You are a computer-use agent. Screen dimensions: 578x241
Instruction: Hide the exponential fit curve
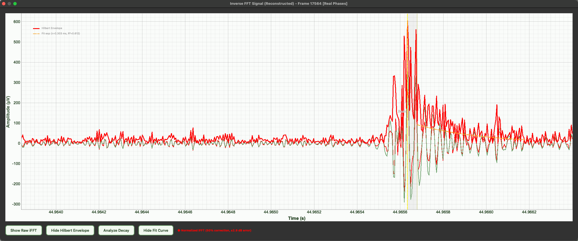[156, 230]
